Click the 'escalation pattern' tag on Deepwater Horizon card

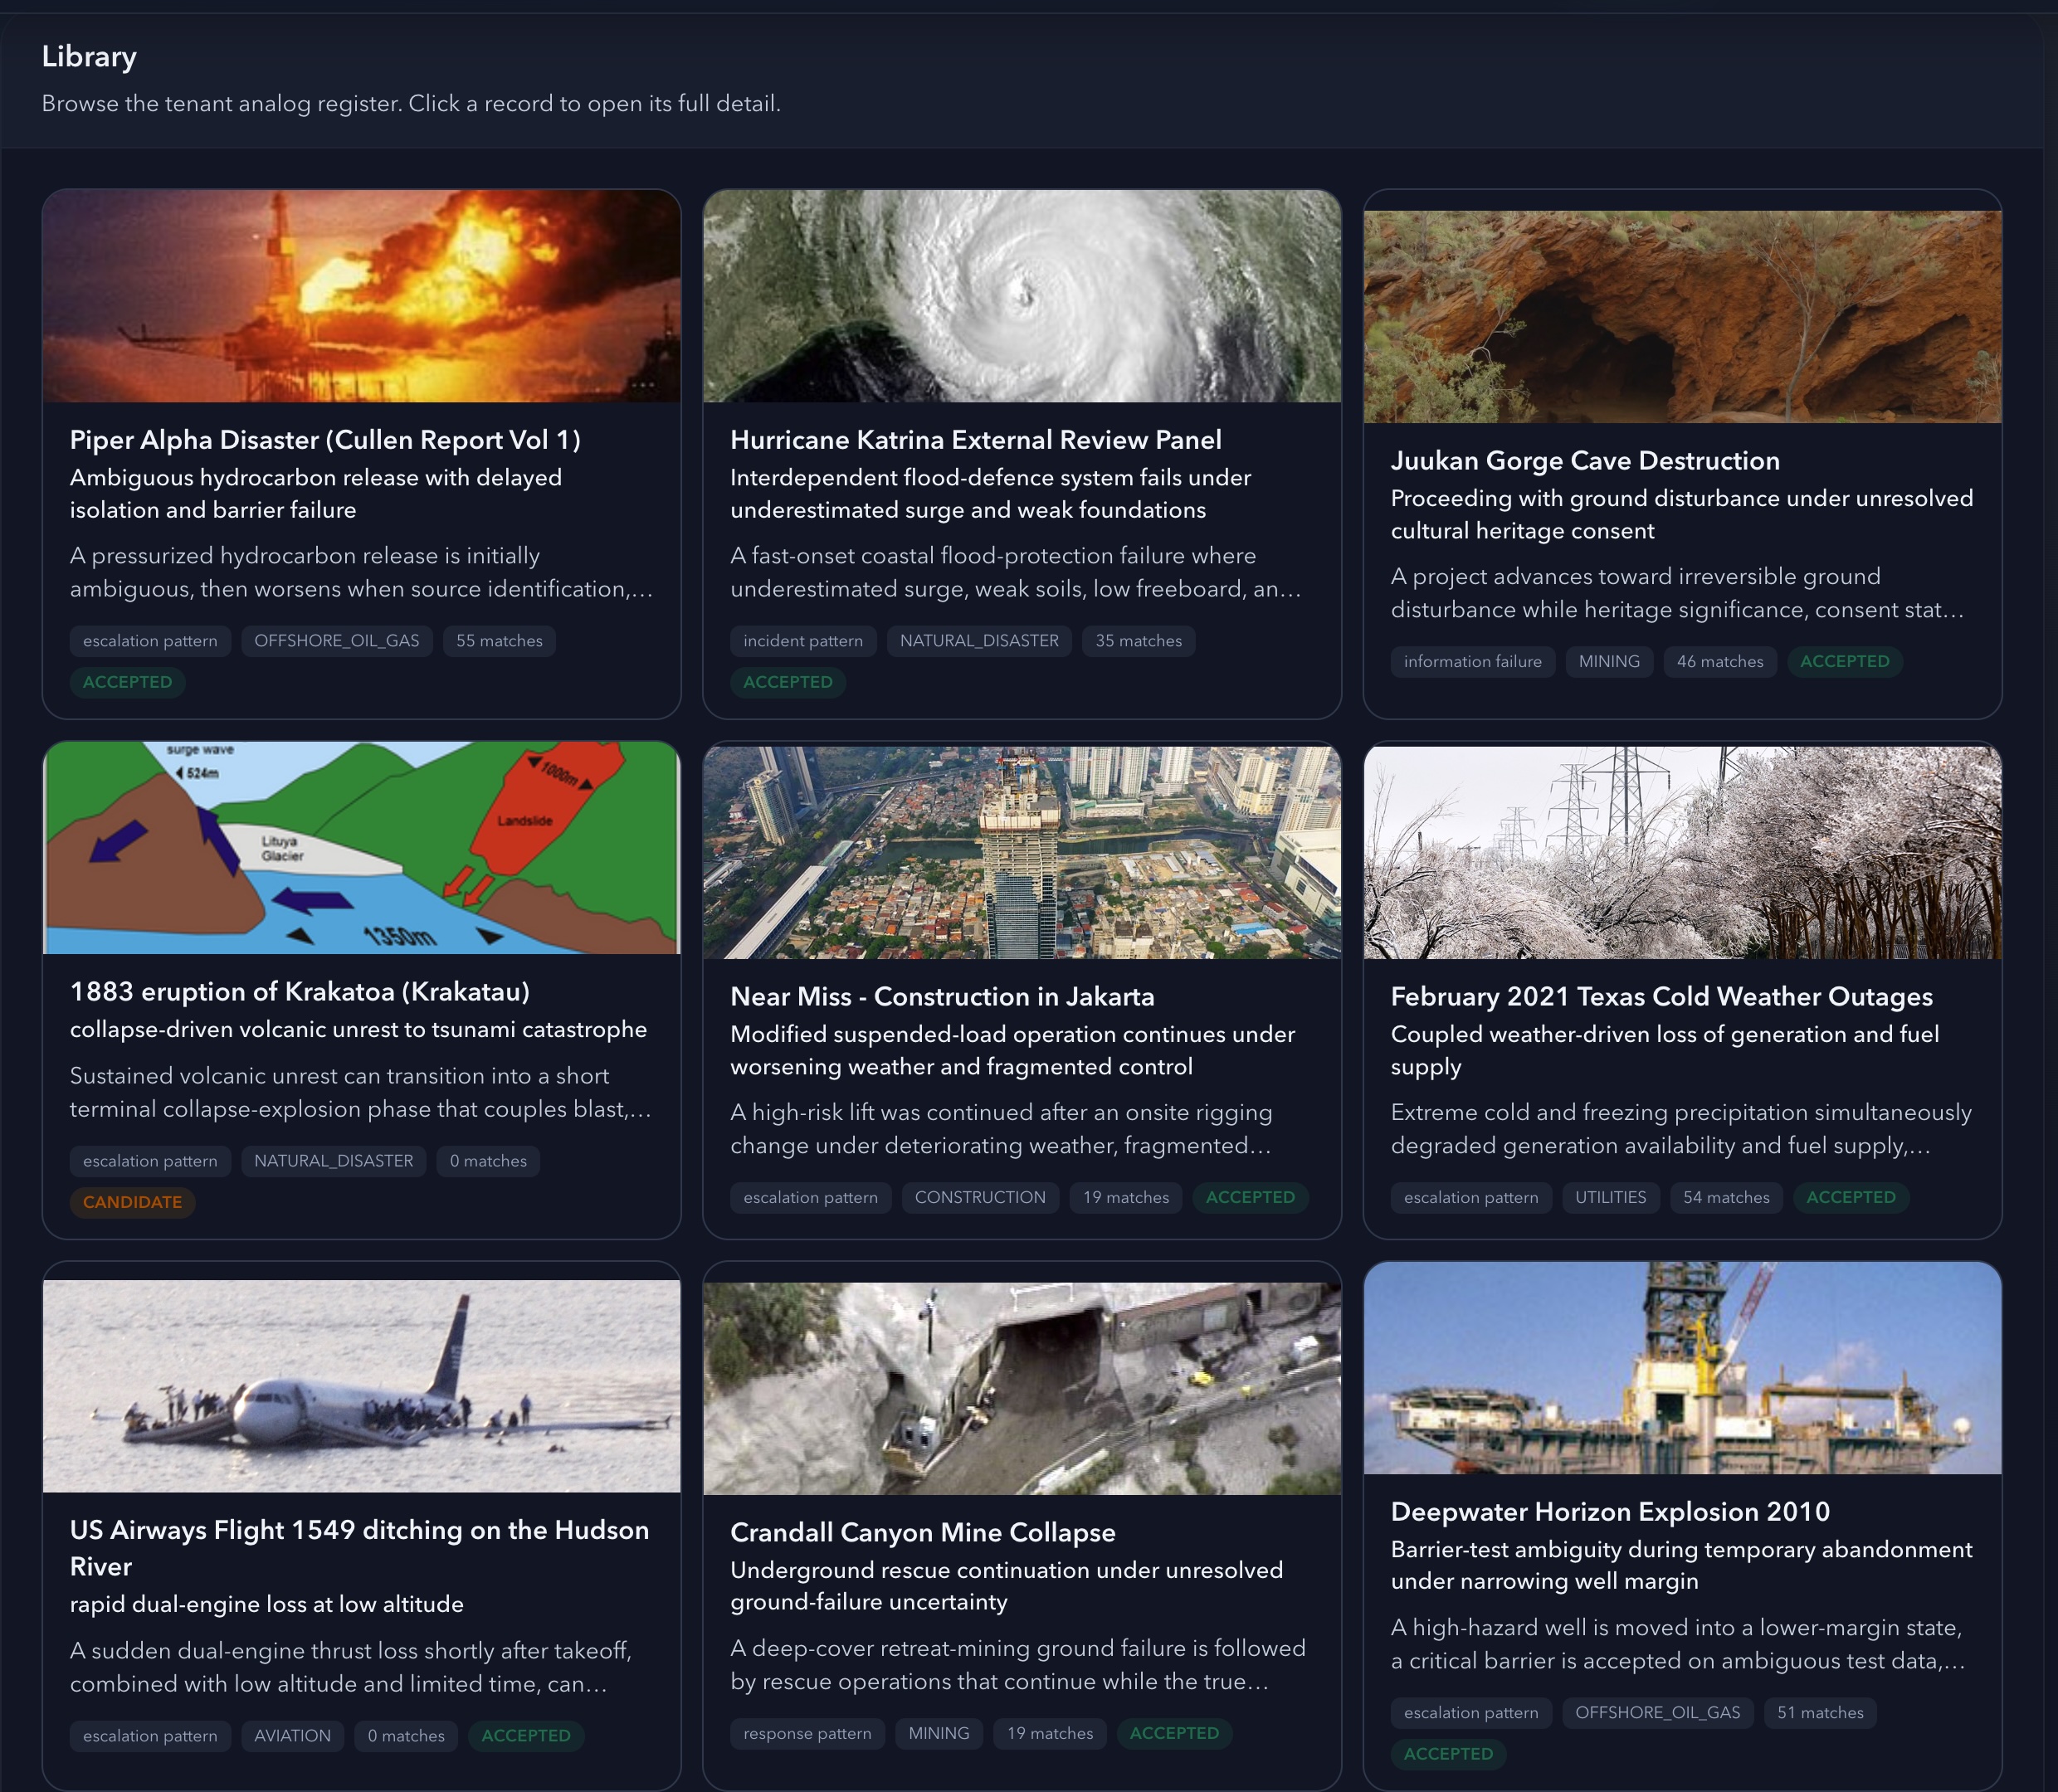tap(1471, 1714)
